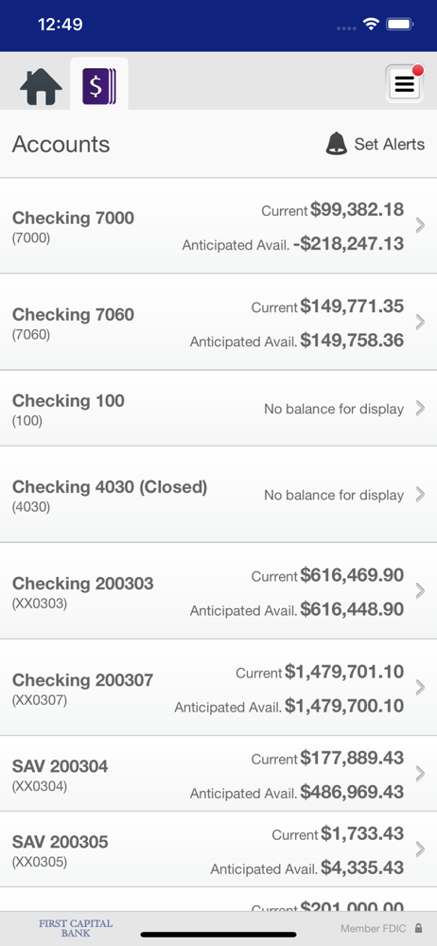The width and height of the screenshot is (437, 946).
Task: Click chevron on Checking 200307 row
Action: pyautogui.click(x=420, y=688)
